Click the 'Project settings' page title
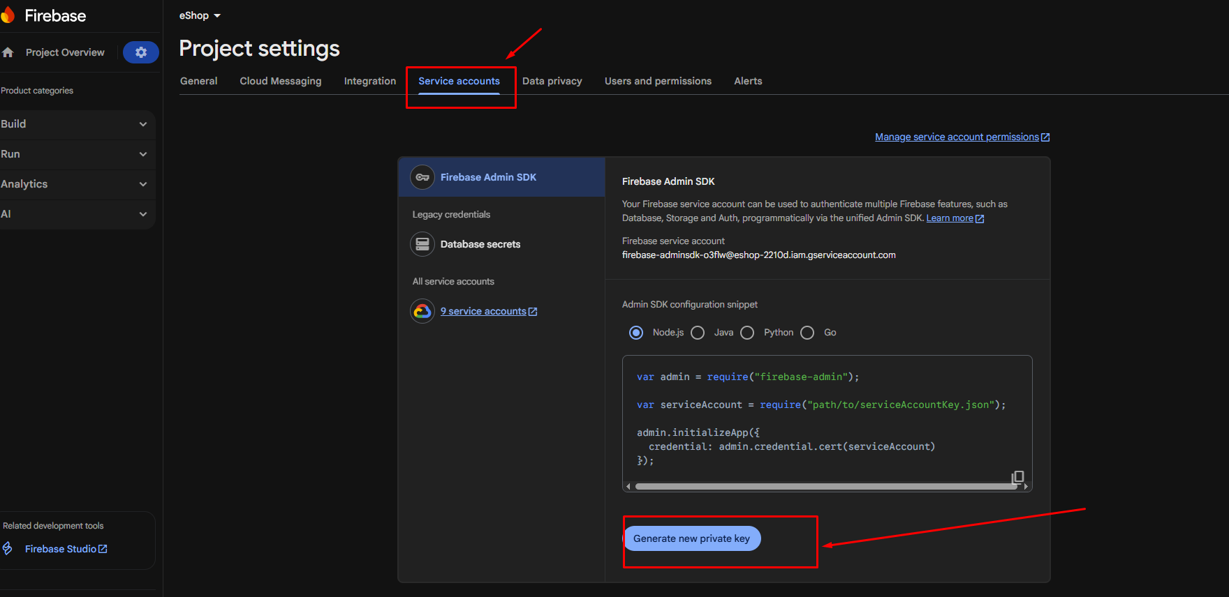The width and height of the screenshot is (1229, 597). point(259,49)
